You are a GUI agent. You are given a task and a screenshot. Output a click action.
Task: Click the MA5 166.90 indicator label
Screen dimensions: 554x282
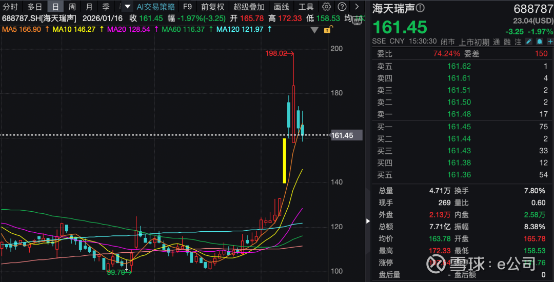[x=23, y=30]
